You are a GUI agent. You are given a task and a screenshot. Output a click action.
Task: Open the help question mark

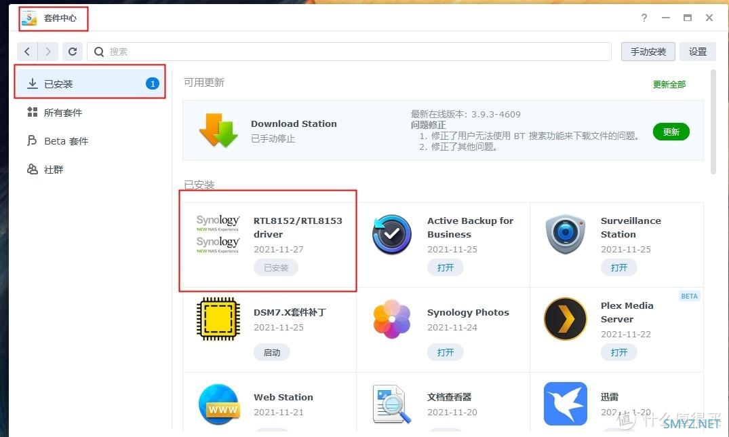(644, 18)
